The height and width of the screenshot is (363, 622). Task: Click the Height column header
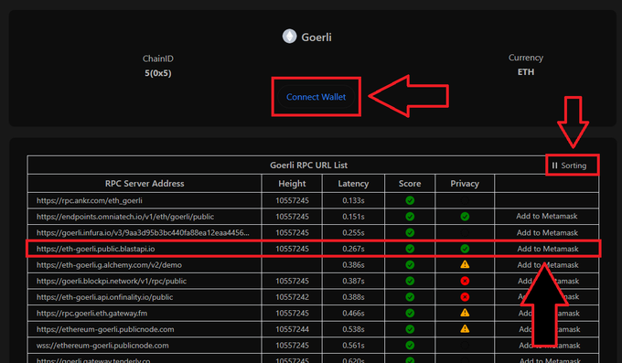(x=292, y=184)
